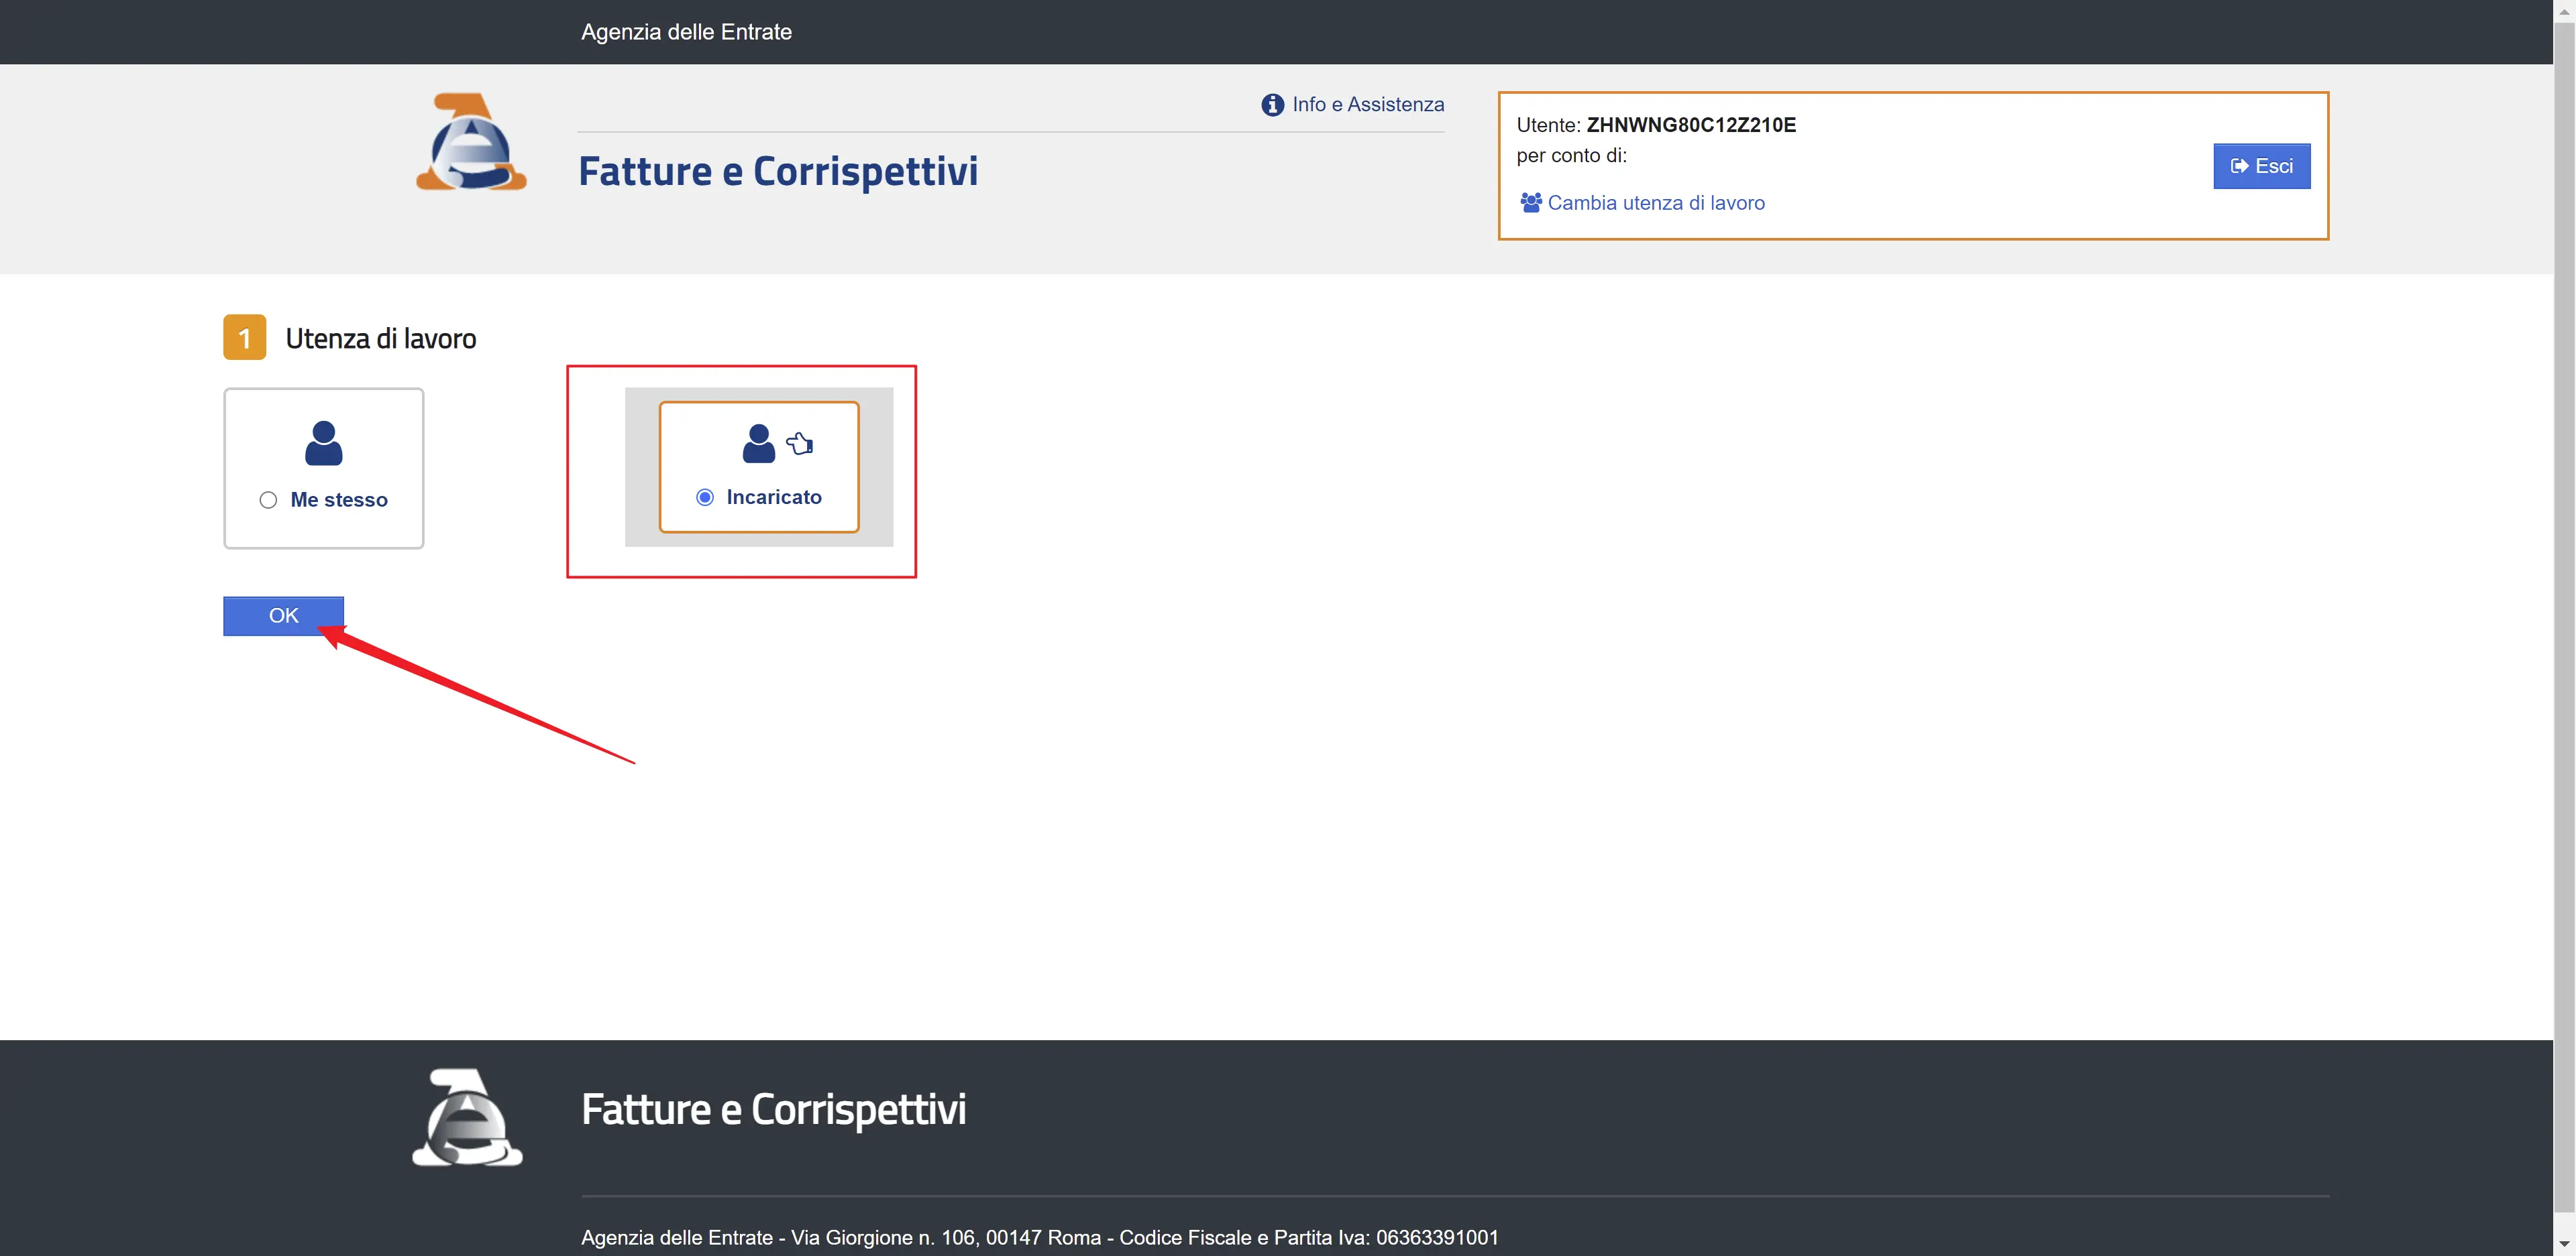The height and width of the screenshot is (1256, 2576).
Task: Click the pointing hand icon in Incaricato card
Action: (x=800, y=444)
